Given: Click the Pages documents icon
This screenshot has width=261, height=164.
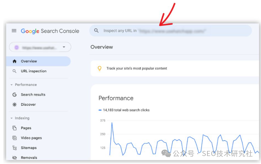Looking at the screenshot, I should [x=14, y=128].
